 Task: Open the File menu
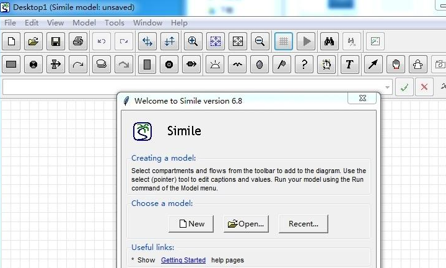pos(11,23)
